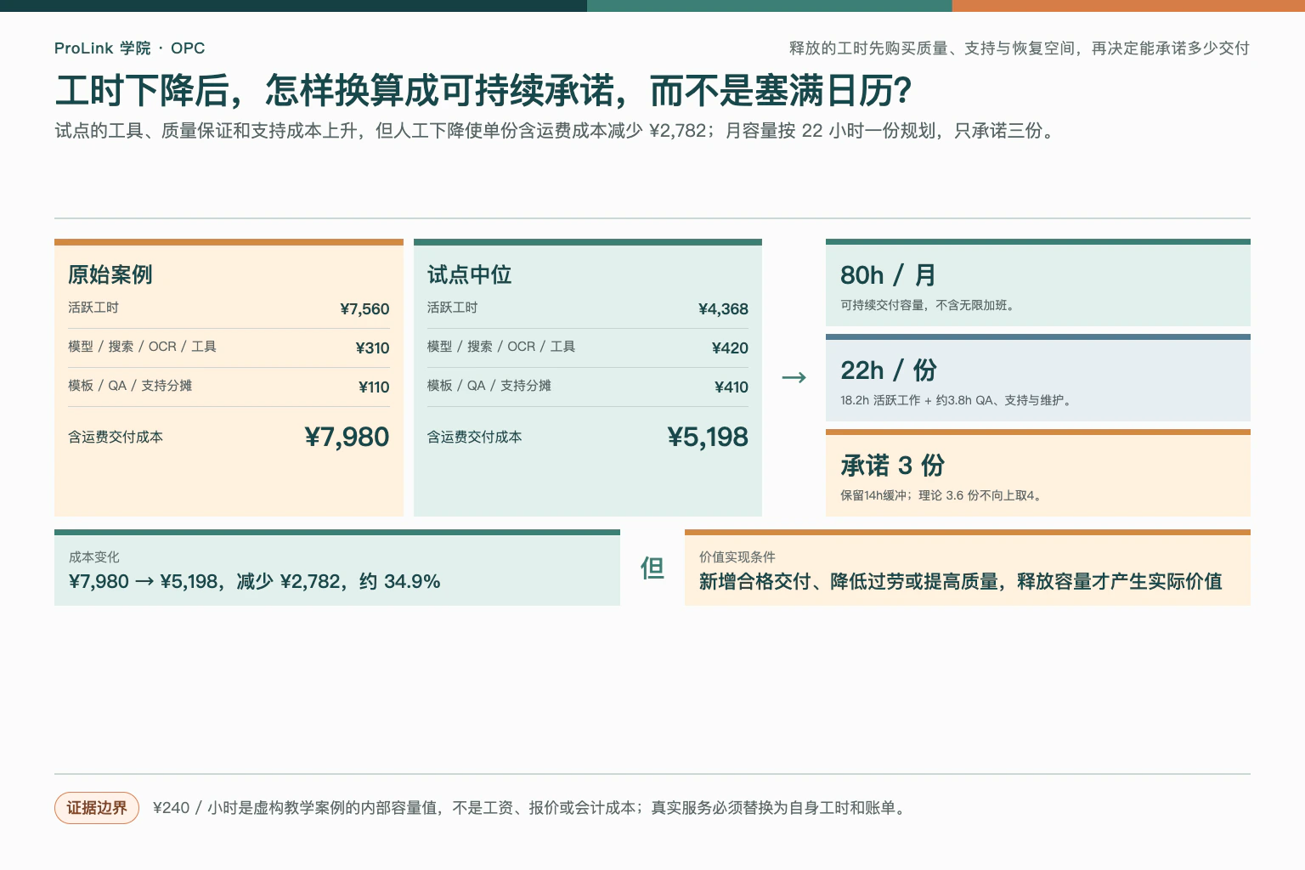Viewport: 1305px width, 870px height.
Task: Click the ¥420 tools cost value
Action: 730,348
